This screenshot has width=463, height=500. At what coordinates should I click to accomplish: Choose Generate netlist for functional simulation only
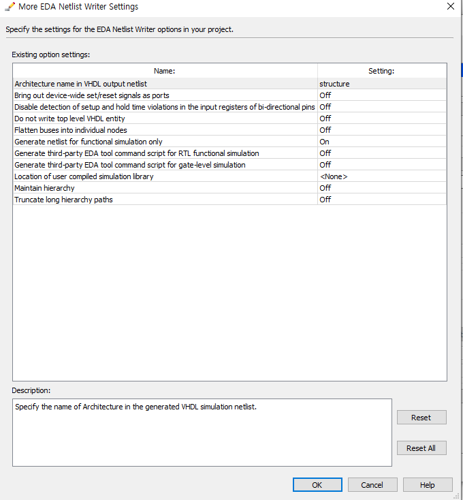[89, 142]
